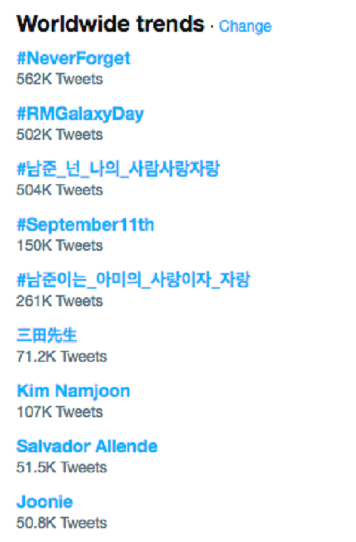Click the #남준이는_아미의_사랑이자_자랑 hashtag

(x=135, y=279)
